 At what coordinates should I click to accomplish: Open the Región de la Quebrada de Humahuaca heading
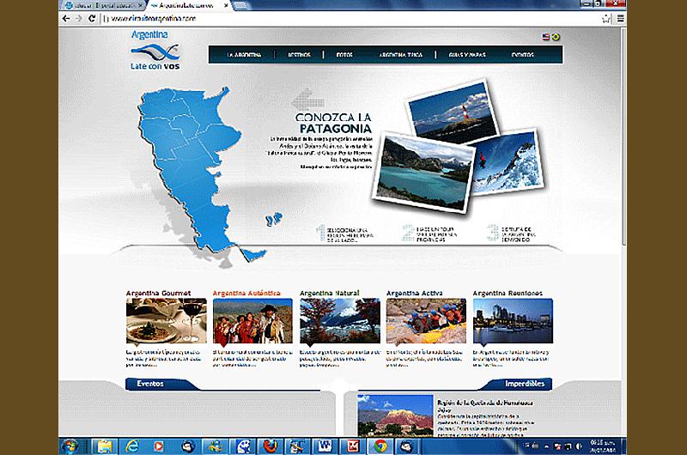(485, 403)
